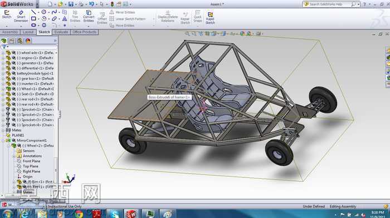
Task: Click Move Entities button
Action: 122,26
